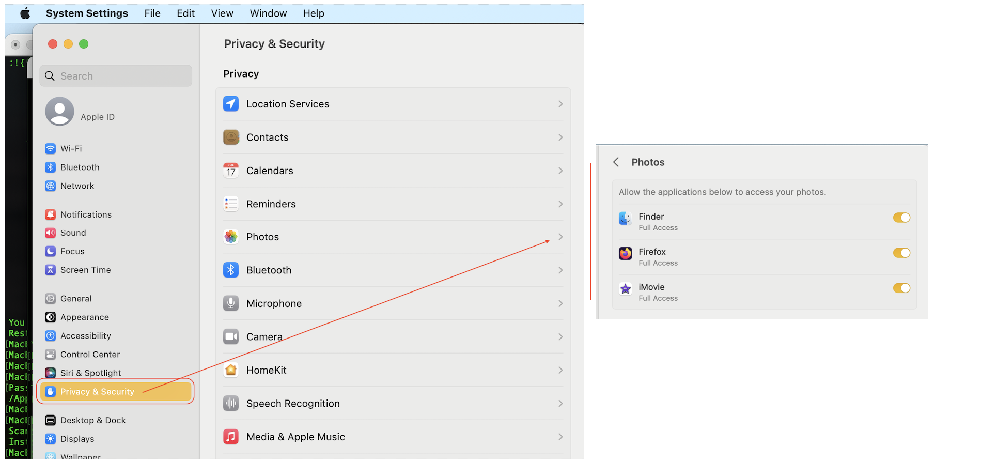Click the sidebar Search field
This screenshot has height=461, width=998.
[116, 76]
